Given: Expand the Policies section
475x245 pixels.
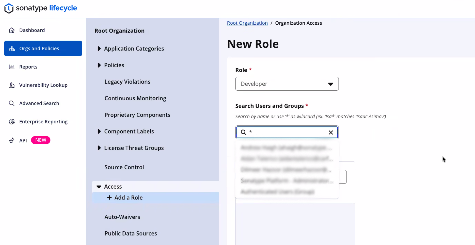Looking at the screenshot, I should tap(99, 65).
